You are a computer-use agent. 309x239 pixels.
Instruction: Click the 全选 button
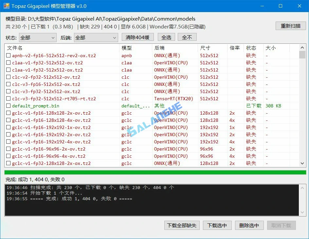[166, 37]
